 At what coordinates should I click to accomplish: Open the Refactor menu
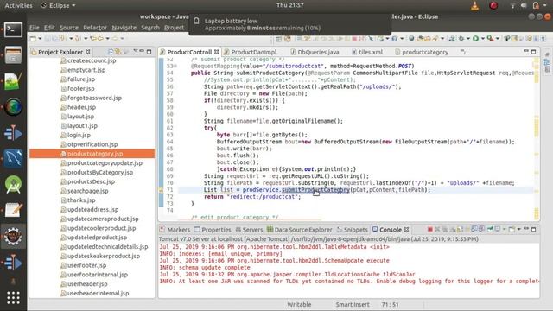[95, 28]
